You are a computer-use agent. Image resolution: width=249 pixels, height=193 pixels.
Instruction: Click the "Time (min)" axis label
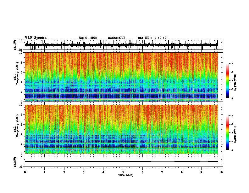click(126, 175)
